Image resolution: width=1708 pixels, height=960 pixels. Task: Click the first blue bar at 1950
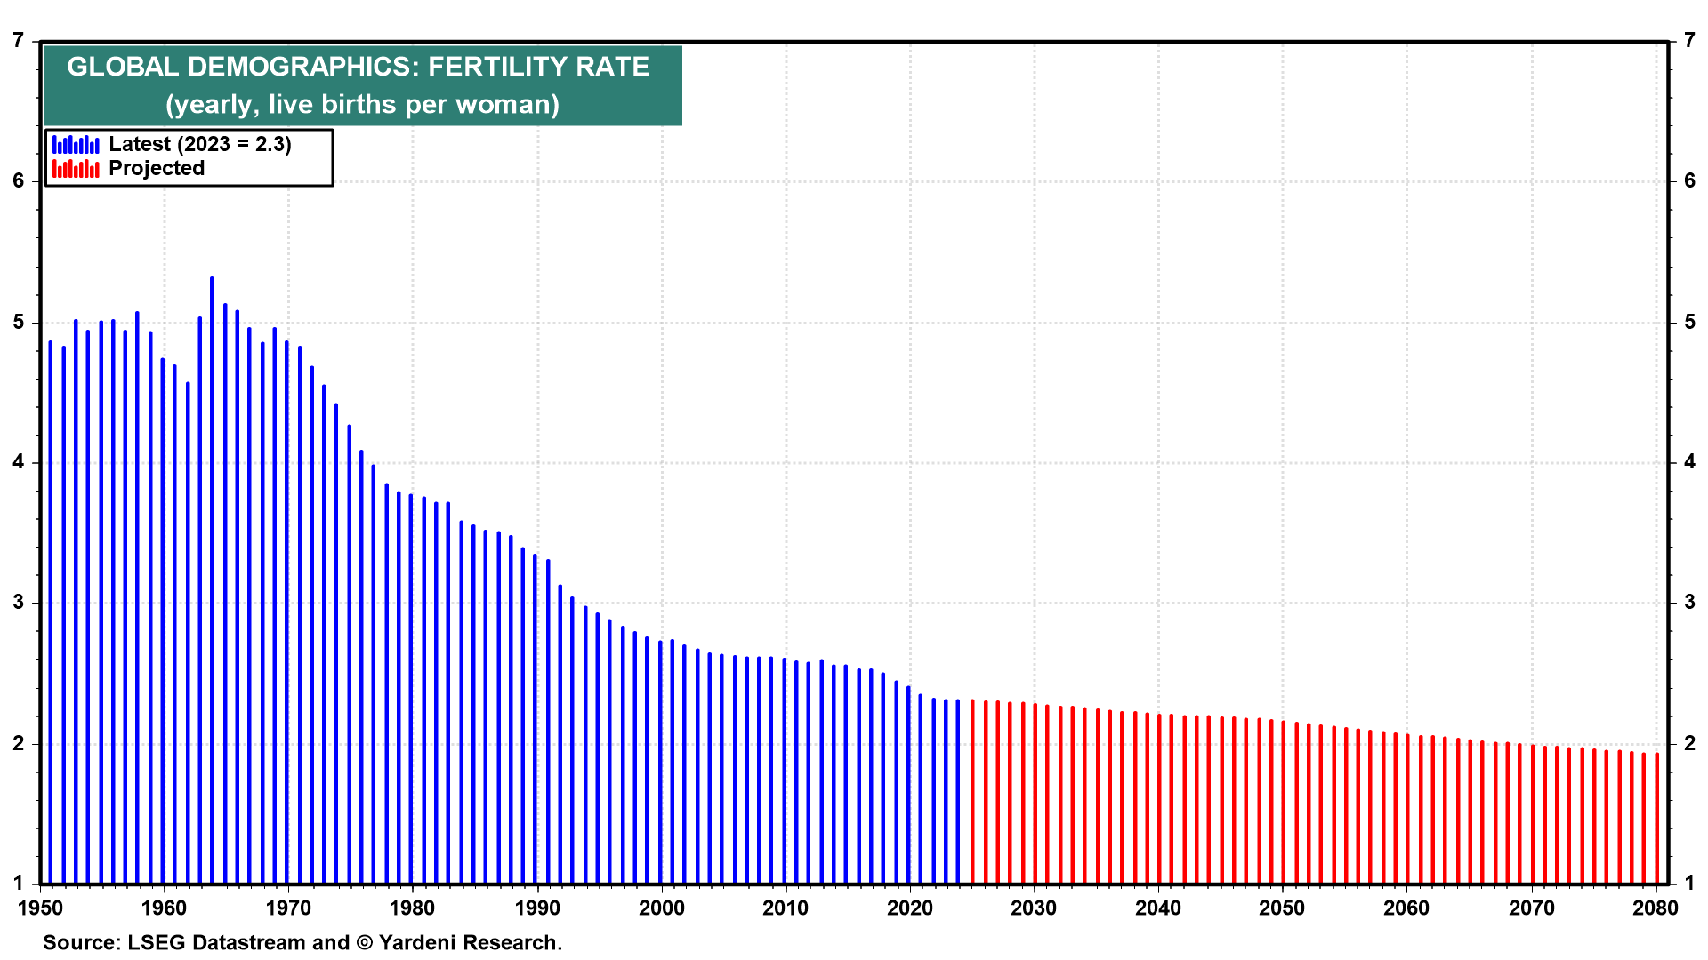(x=51, y=613)
